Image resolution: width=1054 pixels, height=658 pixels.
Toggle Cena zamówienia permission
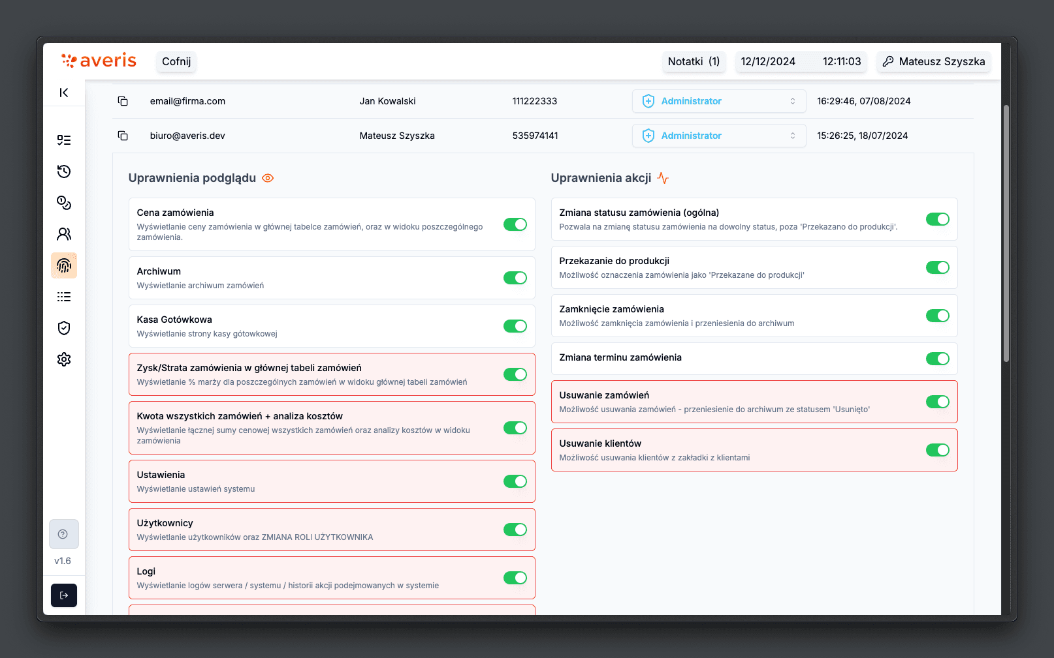point(515,224)
